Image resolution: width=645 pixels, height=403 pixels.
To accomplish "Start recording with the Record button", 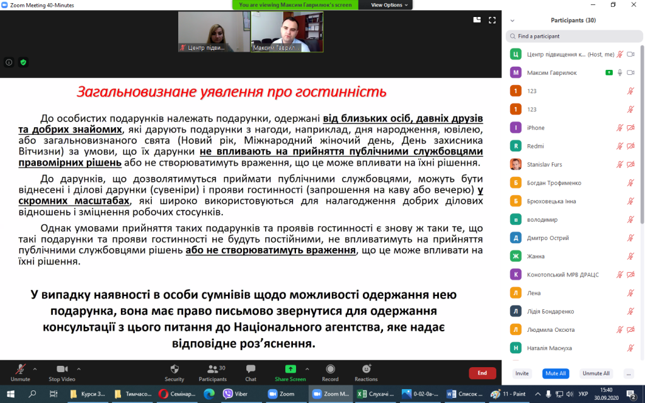I will point(330,370).
